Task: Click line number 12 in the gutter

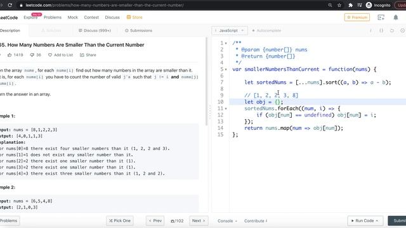Action: tap(220, 115)
